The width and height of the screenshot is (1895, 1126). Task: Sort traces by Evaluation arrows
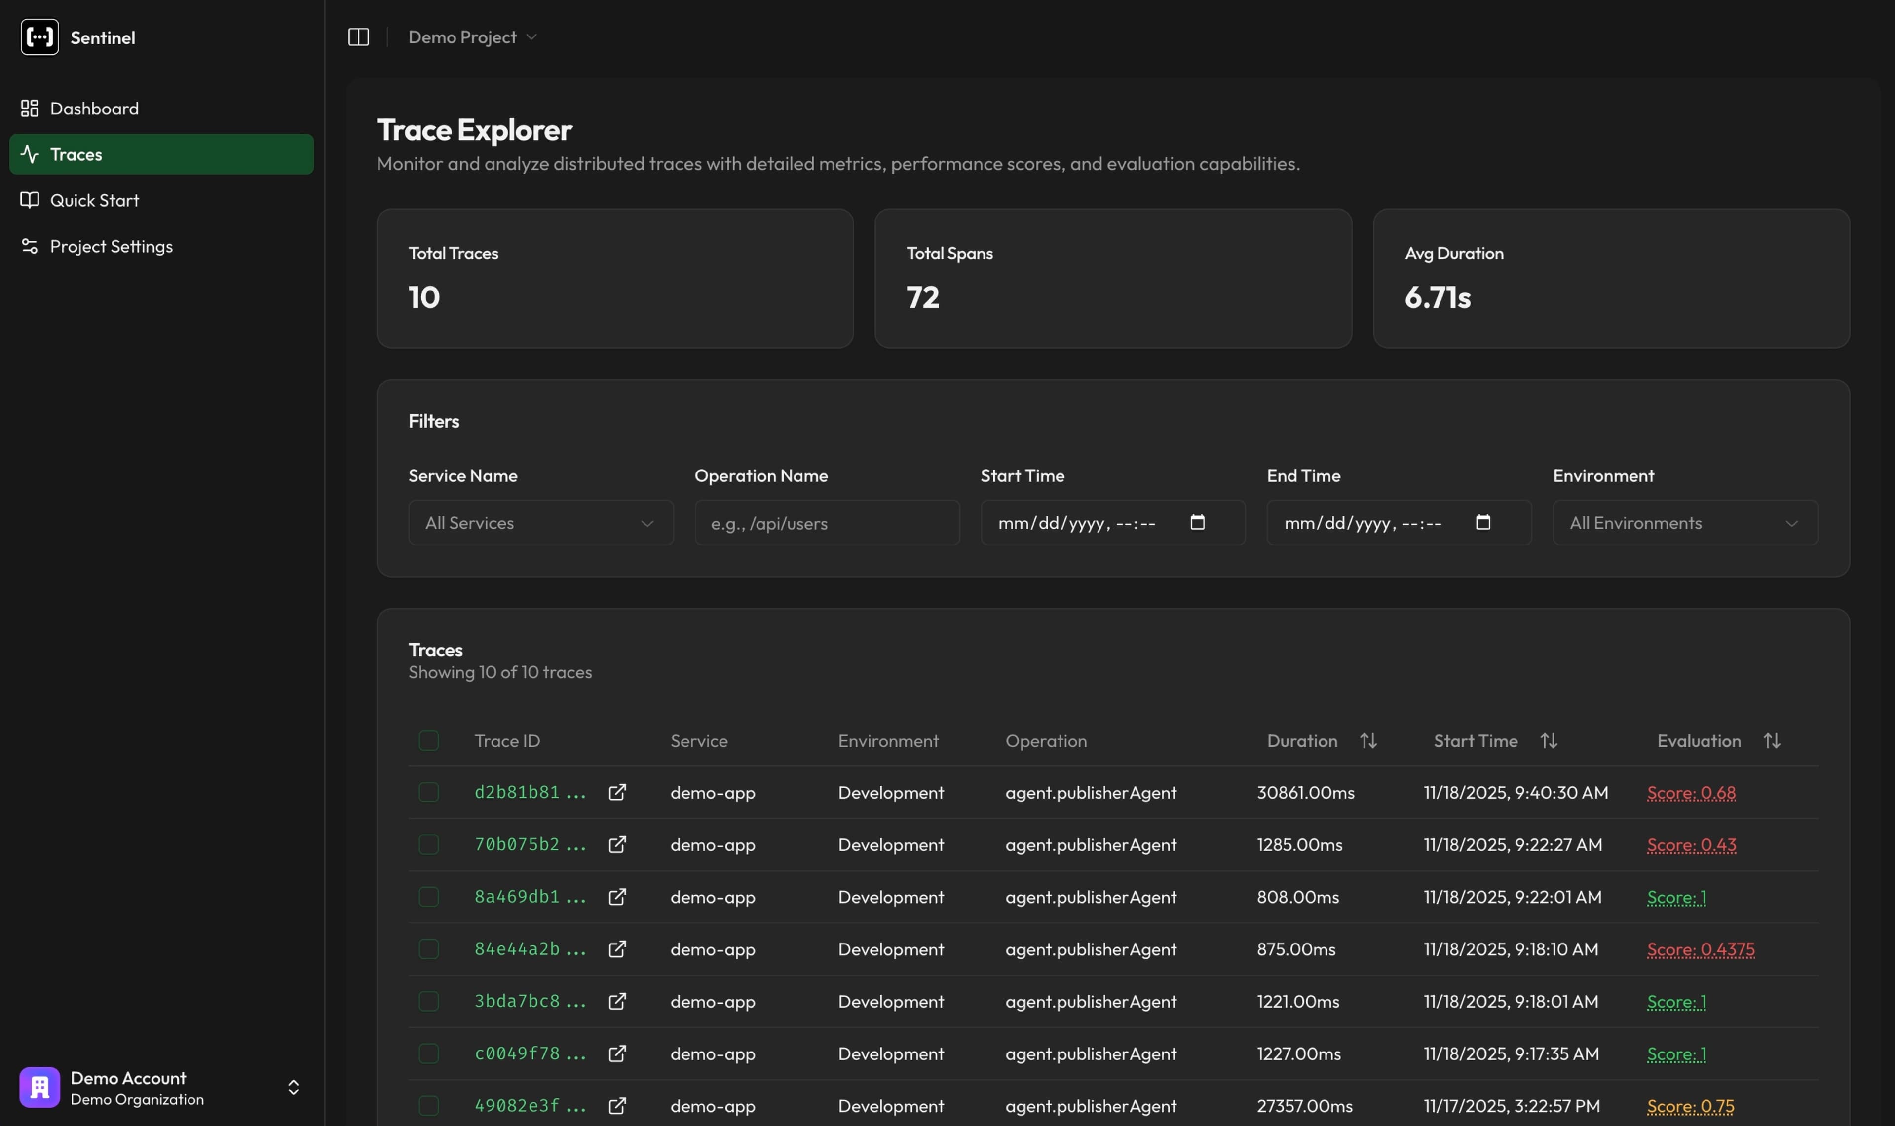point(1771,740)
